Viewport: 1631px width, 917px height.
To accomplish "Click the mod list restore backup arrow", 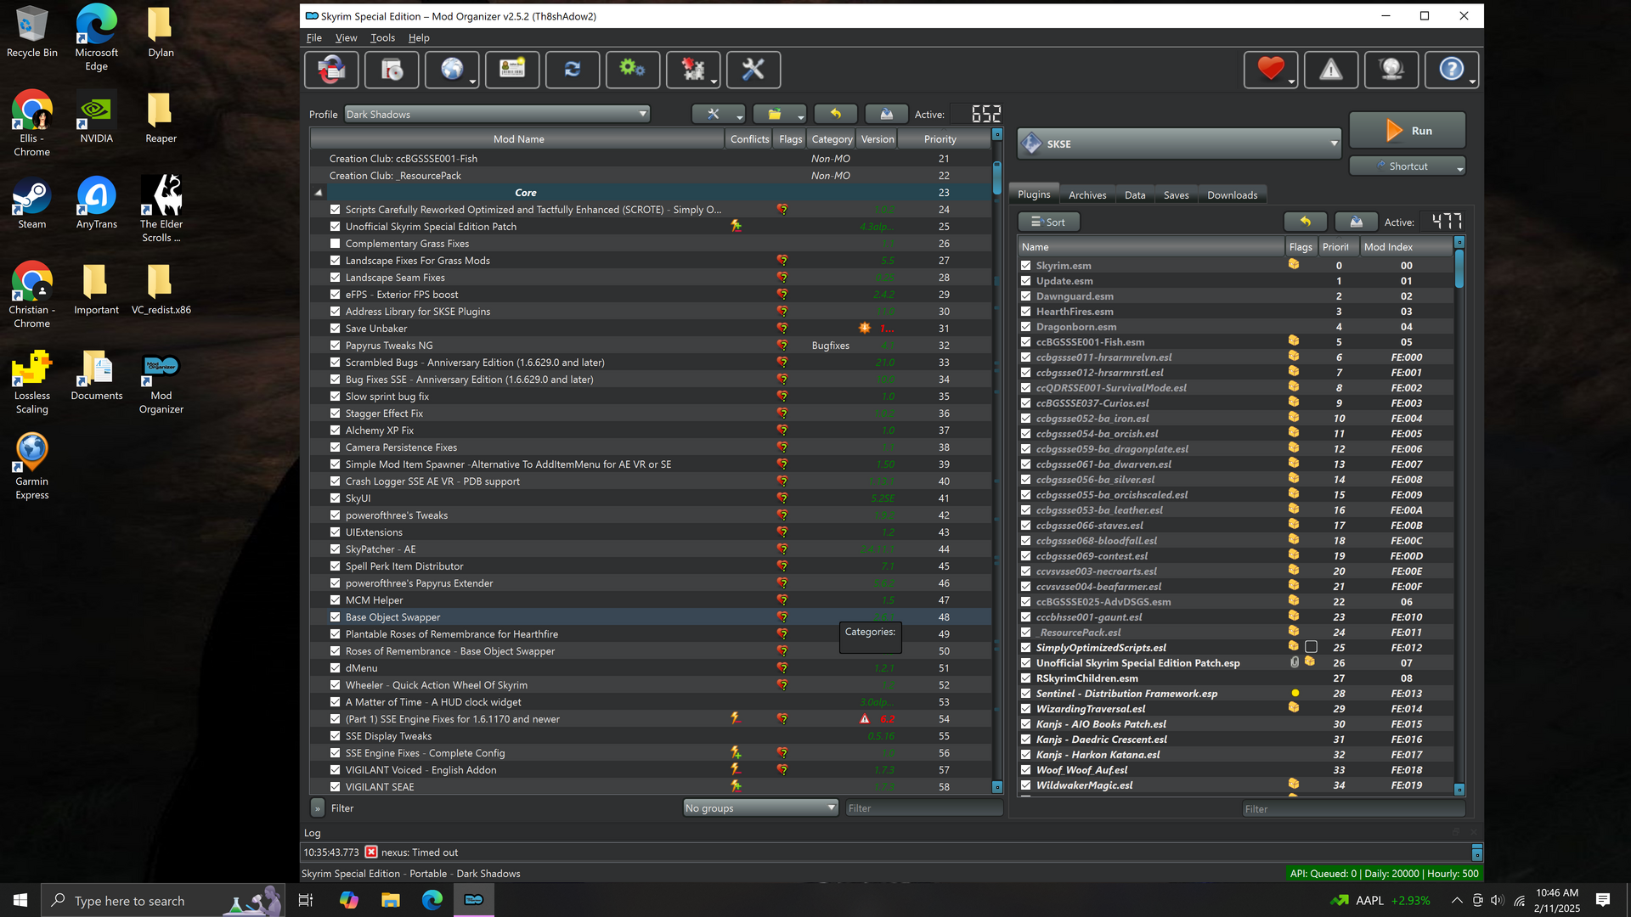I will click(836, 114).
